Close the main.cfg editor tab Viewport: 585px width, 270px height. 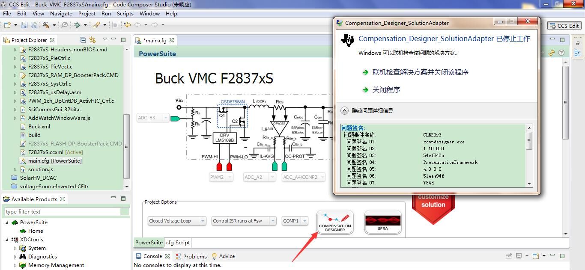(x=172, y=40)
